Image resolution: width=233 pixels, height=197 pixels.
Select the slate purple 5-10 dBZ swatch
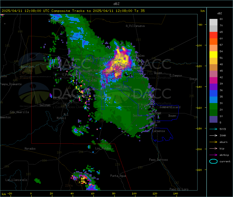[x=213, y=119]
